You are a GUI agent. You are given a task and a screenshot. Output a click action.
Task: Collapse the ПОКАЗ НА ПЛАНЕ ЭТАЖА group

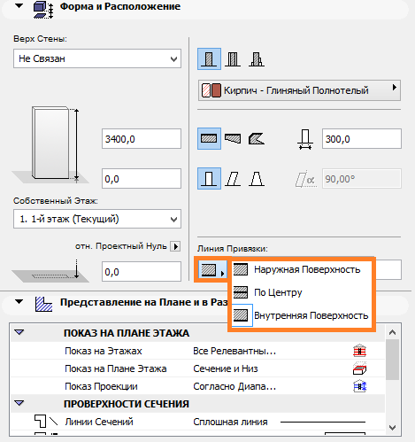(x=19, y=332)
